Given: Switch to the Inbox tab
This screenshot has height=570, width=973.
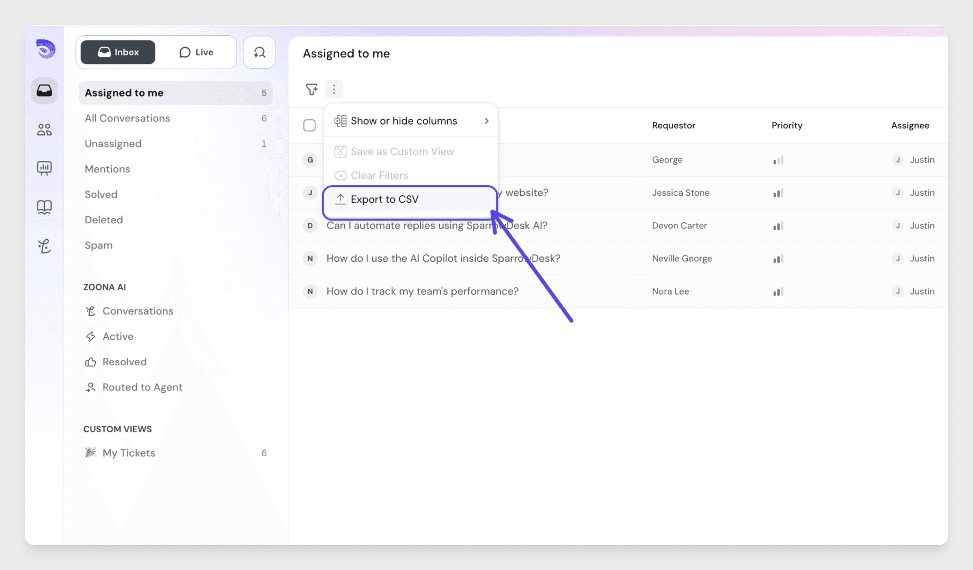Looking at the screenshot, I should click(118, 52).
